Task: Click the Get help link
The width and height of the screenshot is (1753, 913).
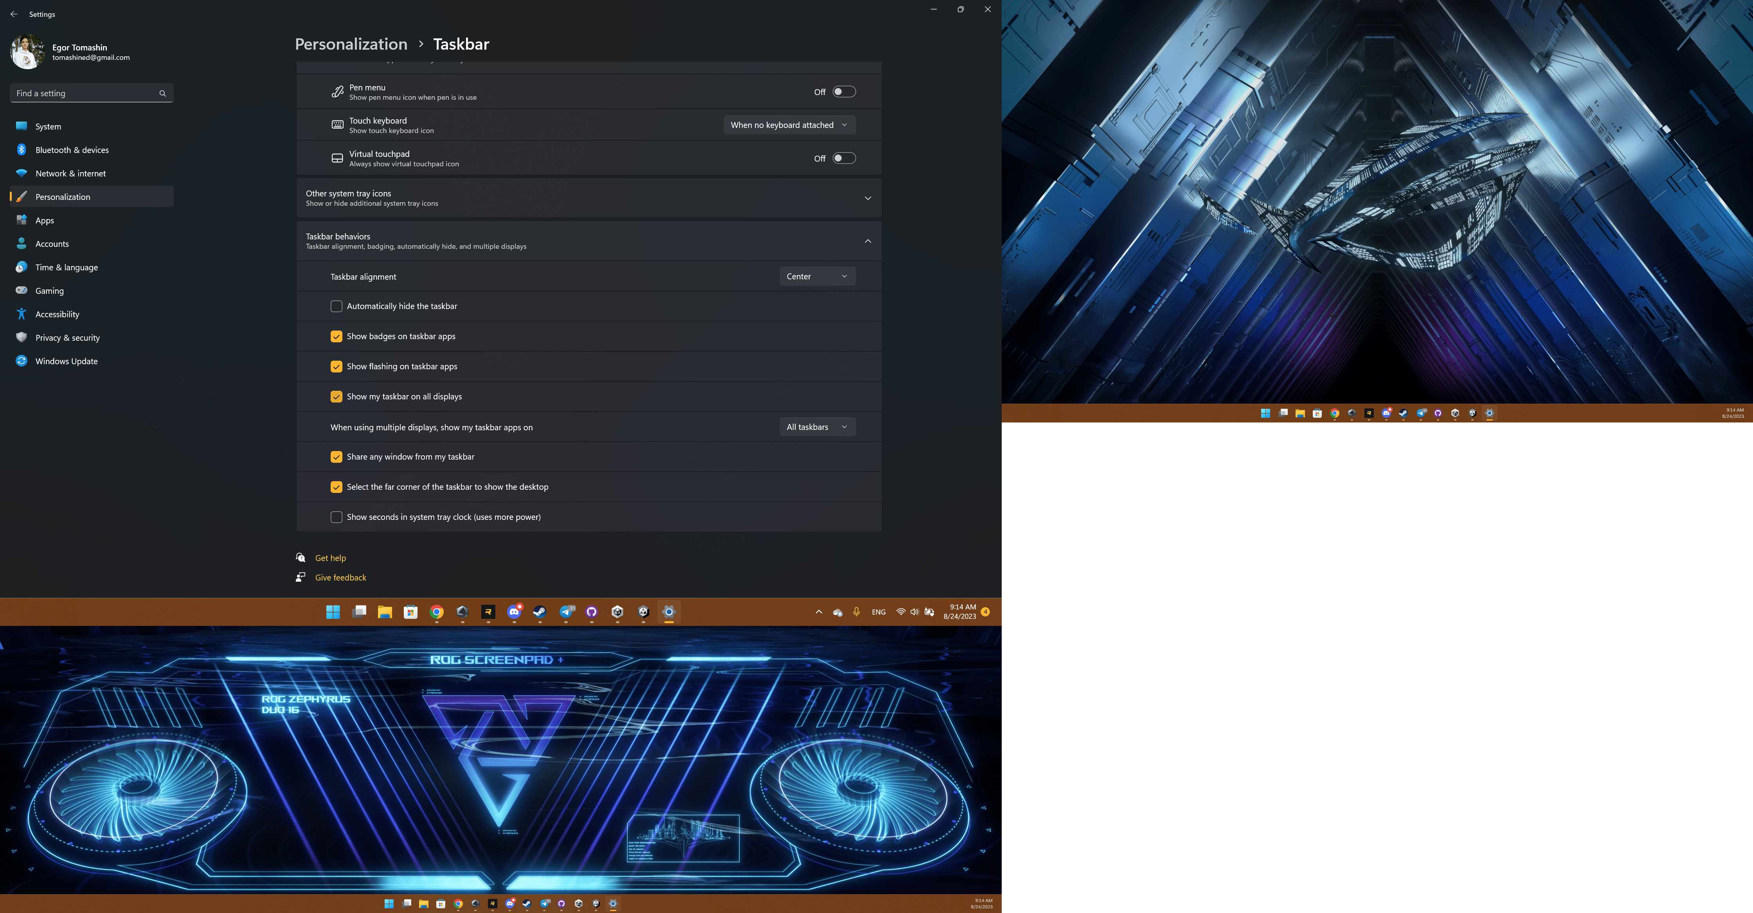Action: pos(331,557)
